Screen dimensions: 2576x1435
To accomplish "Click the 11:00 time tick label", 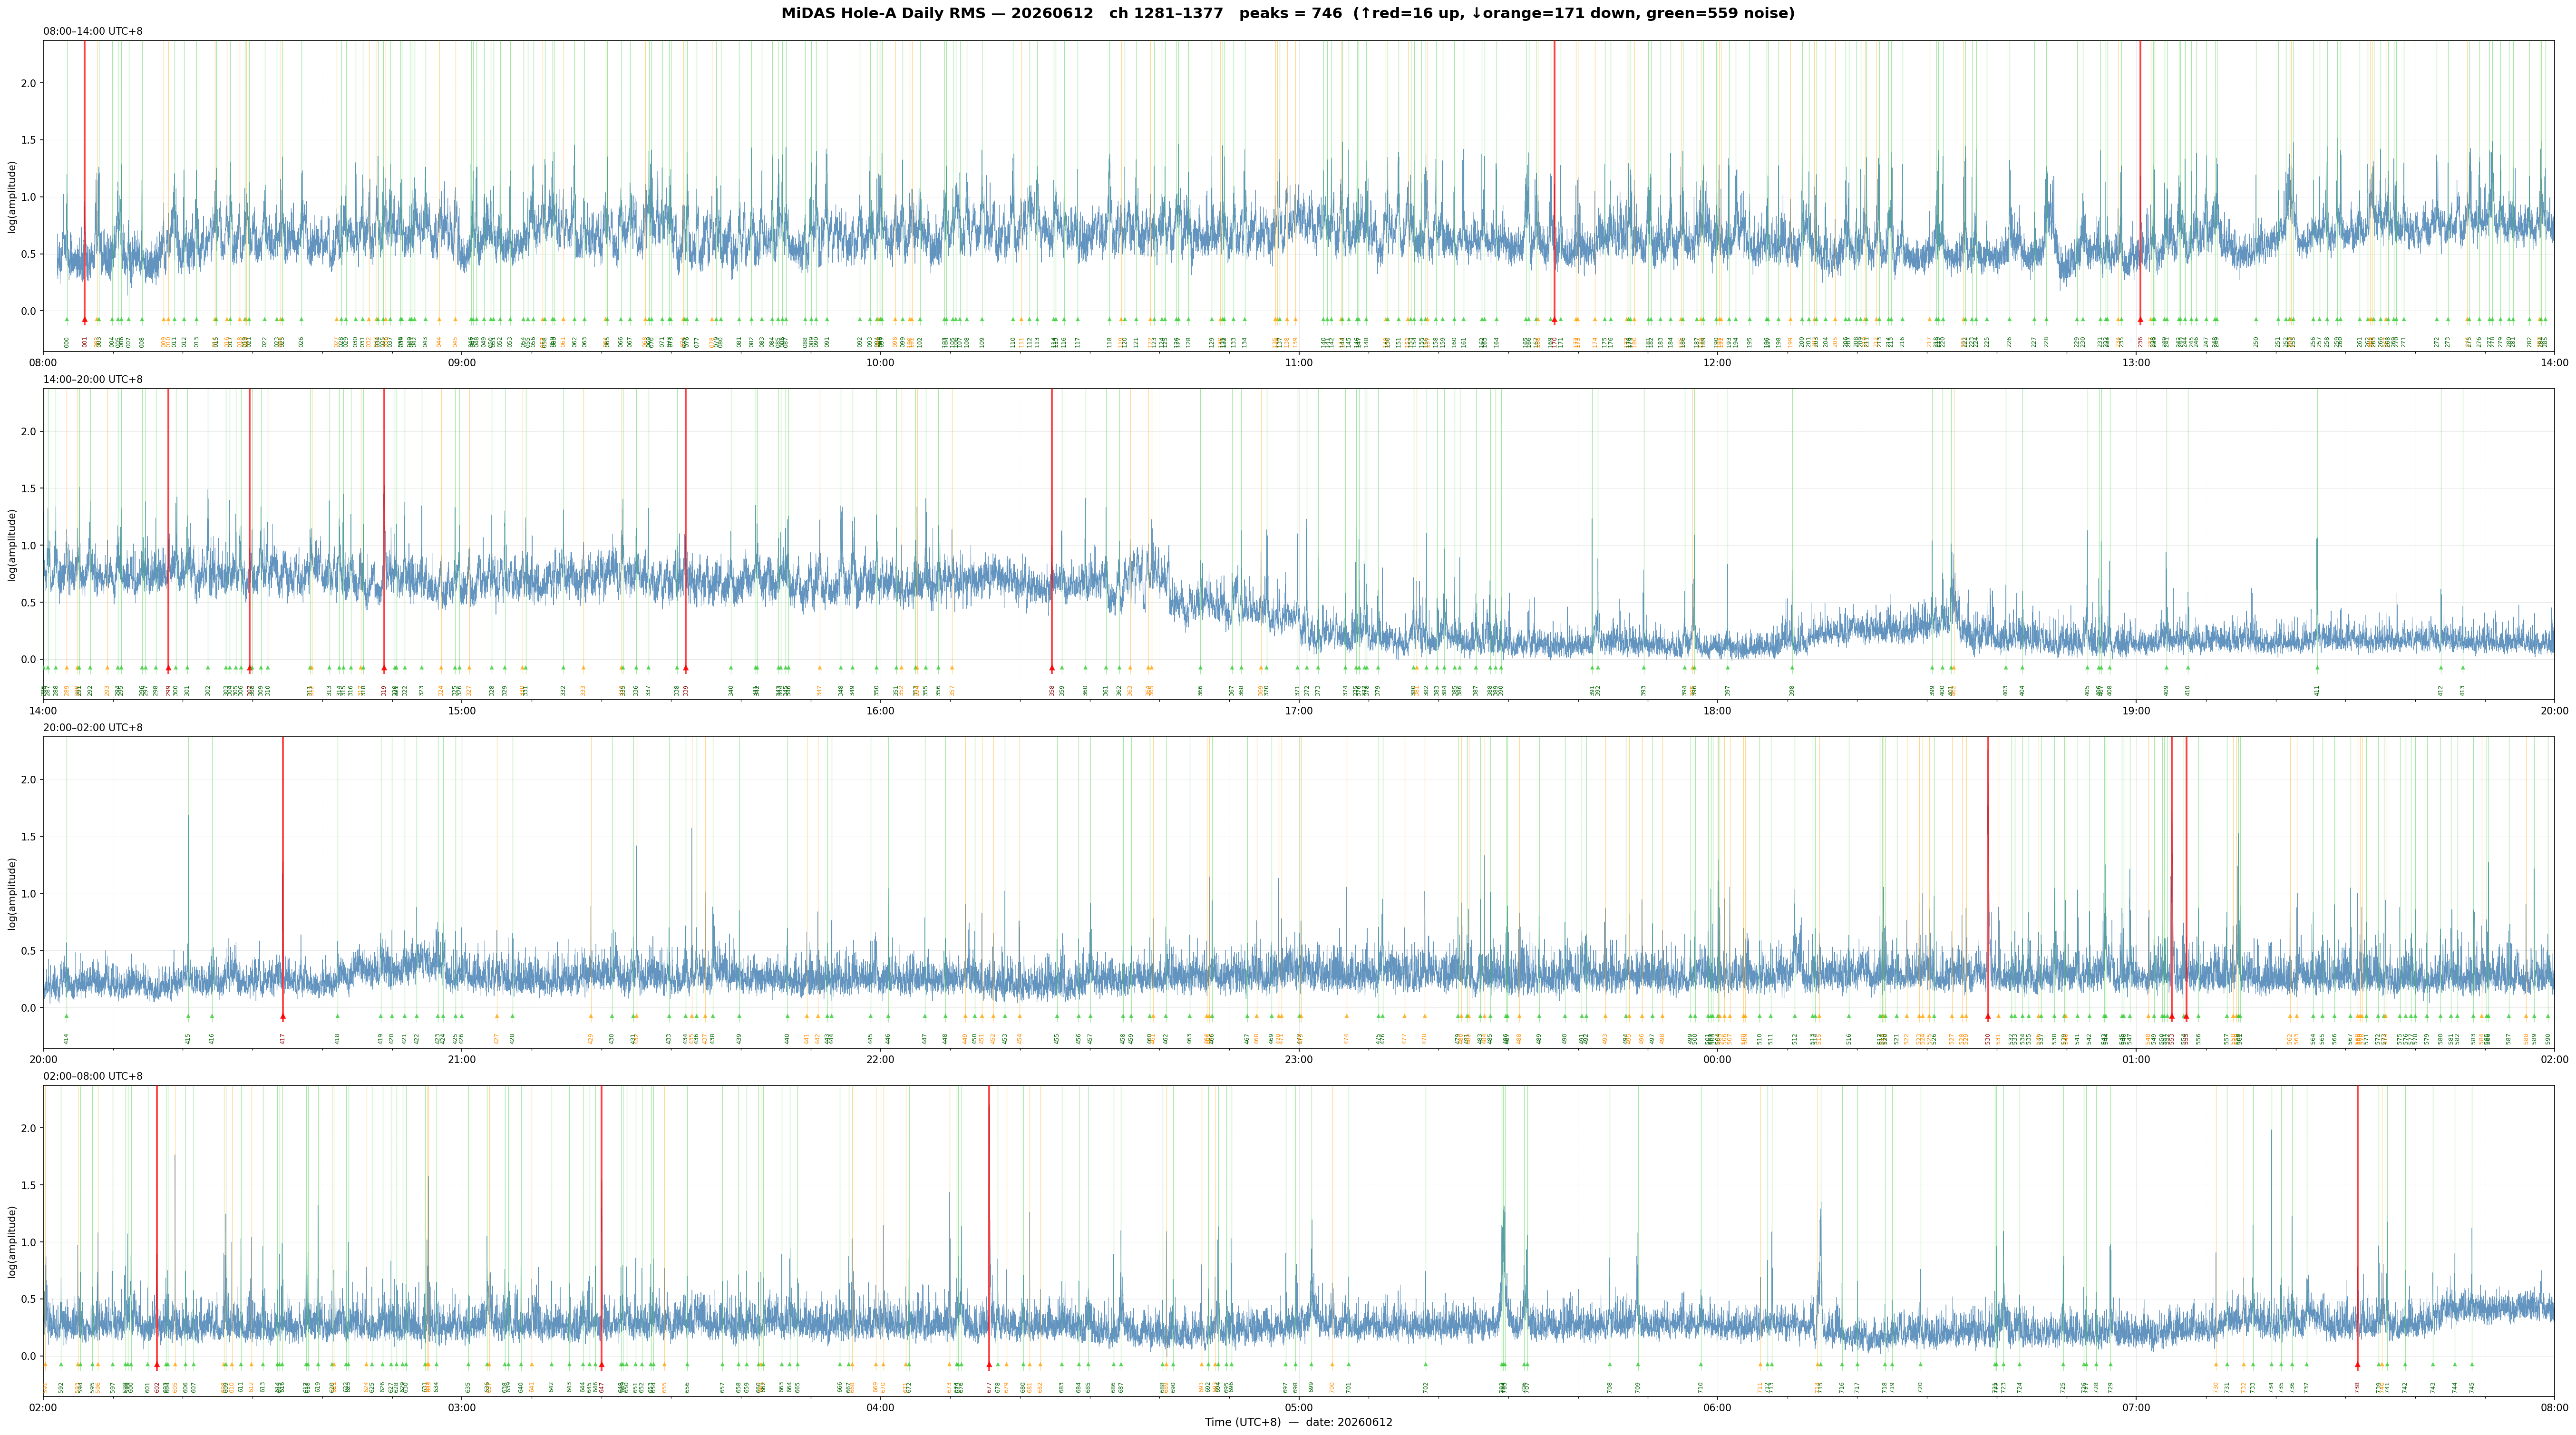I will tap(1299, 362).
